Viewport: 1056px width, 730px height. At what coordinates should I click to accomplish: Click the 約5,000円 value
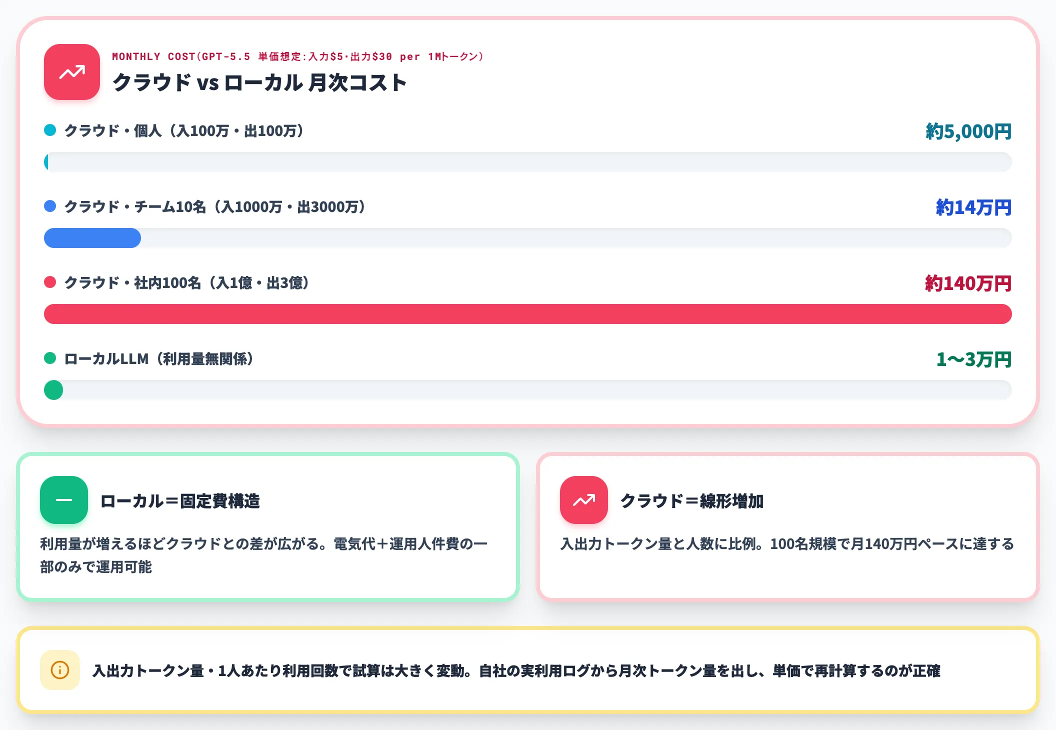[968, 131]
